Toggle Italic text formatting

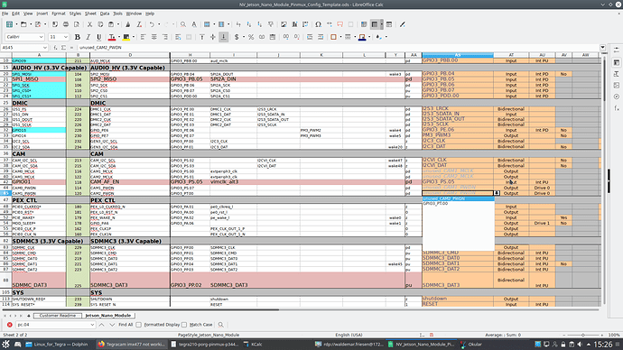(88, 37)
